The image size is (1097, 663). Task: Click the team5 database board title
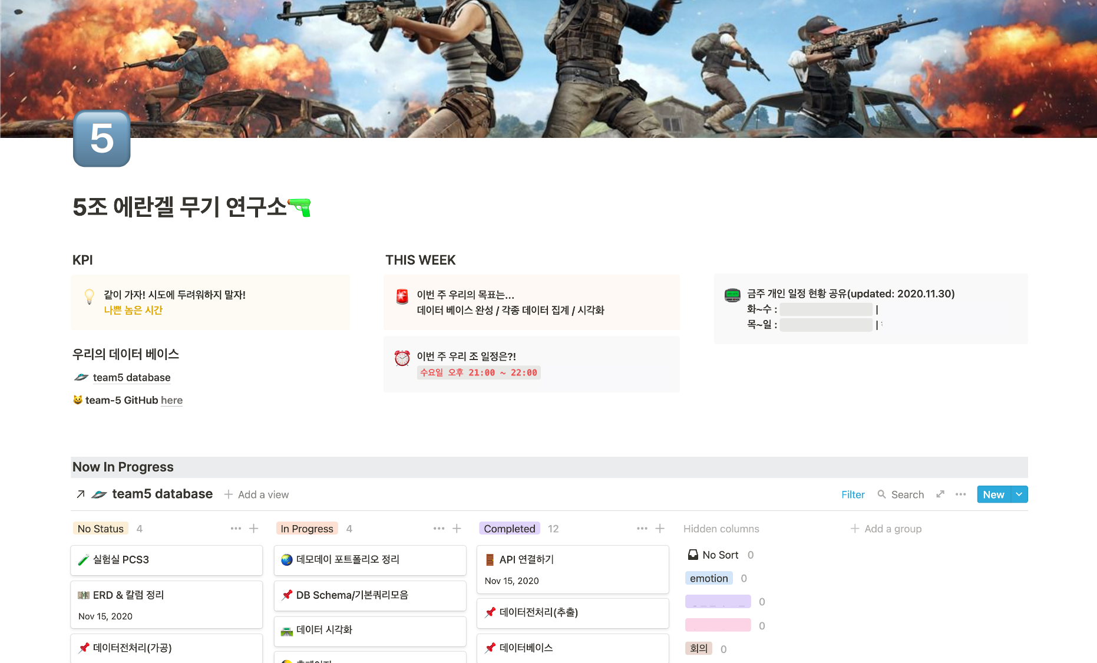point(163,494)
